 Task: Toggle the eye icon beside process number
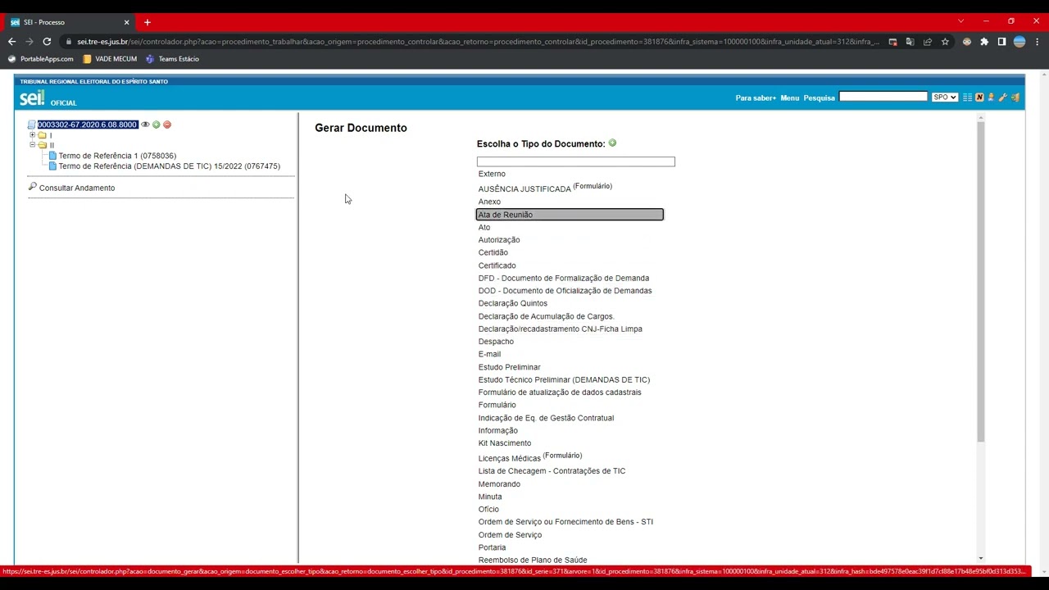145,125
